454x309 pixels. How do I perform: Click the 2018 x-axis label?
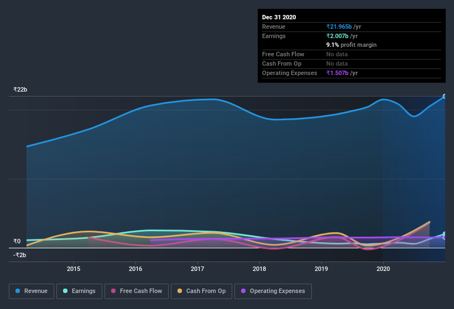coord(259,269)
